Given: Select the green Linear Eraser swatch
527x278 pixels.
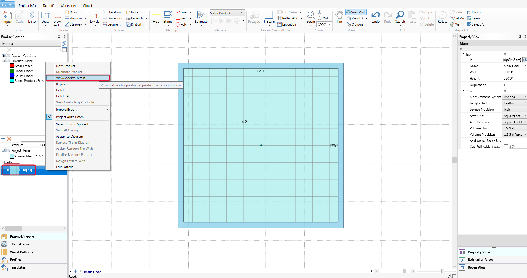Looking at the screenshot, I should [x=12, y=71].
